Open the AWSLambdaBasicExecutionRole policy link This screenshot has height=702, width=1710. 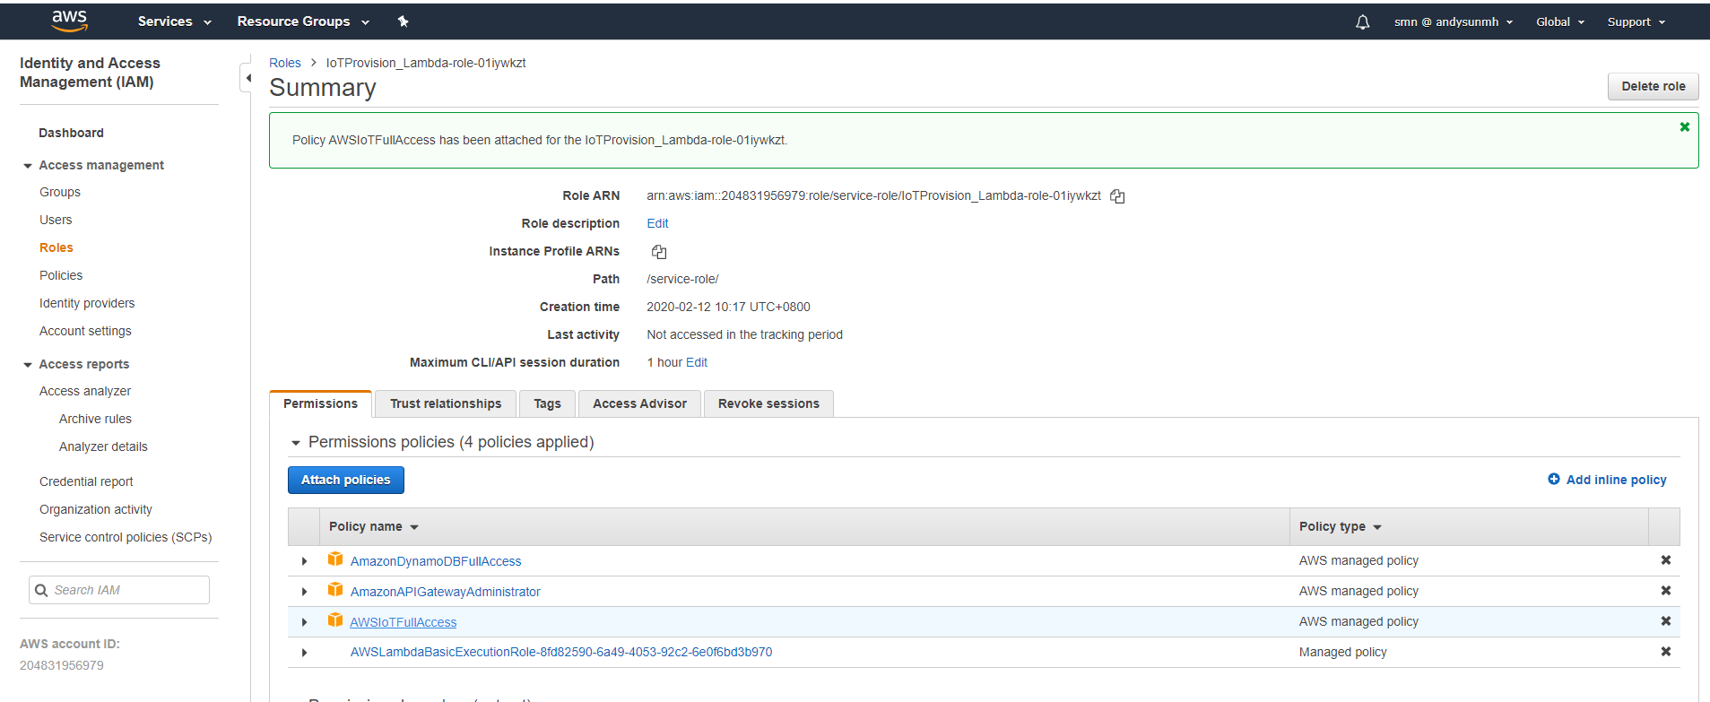pyautogui.click(x=561, y=652)
